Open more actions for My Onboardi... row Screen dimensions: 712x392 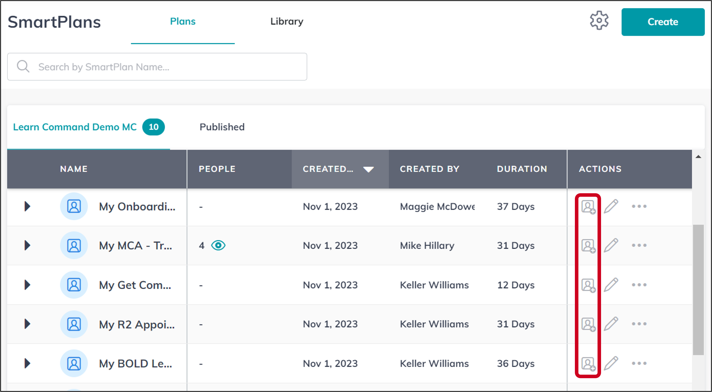(639, 206)
